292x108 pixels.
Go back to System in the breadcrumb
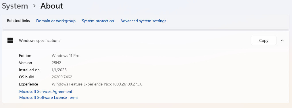point(15,6)
